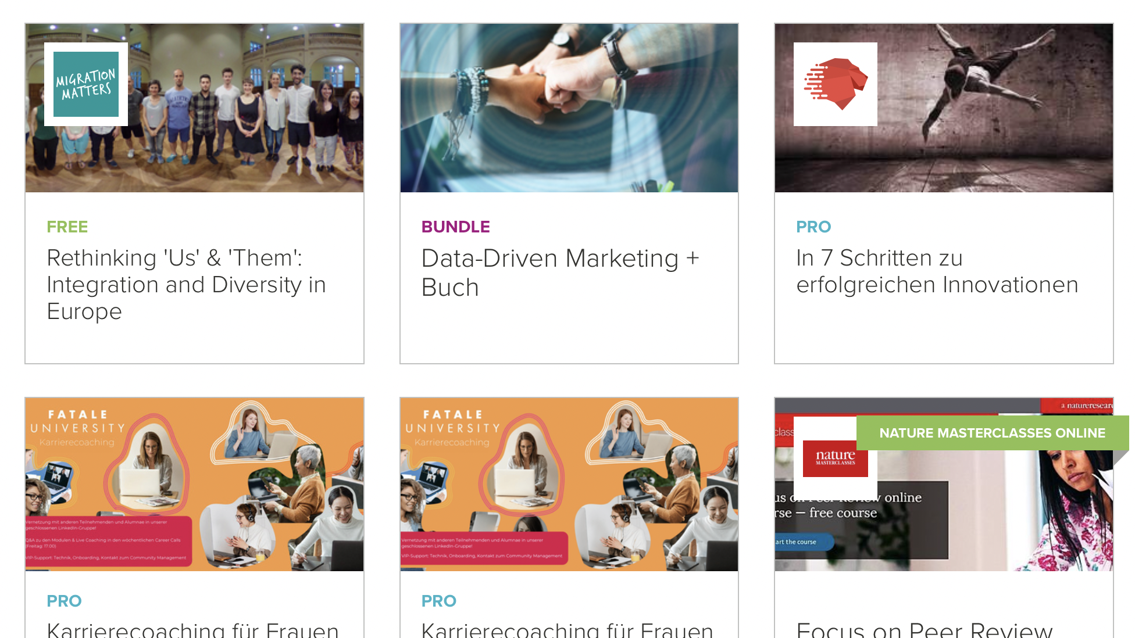
Task: Click PRO label on second Karrierecoaching card
Action: point(438,601)
